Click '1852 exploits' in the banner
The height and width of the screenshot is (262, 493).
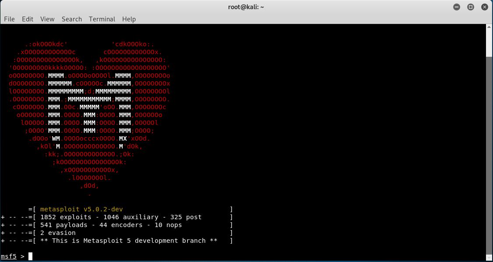[66, 217]
